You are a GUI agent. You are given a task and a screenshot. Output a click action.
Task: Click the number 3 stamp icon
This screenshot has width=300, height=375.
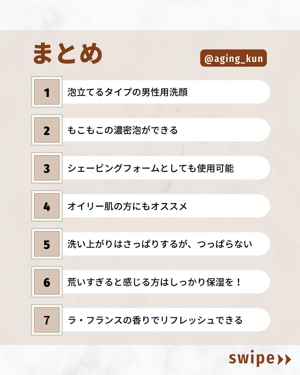click(47, 168)
